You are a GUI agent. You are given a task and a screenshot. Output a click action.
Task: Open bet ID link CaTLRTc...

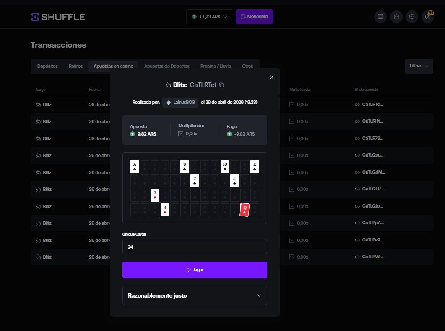[369, 105]
